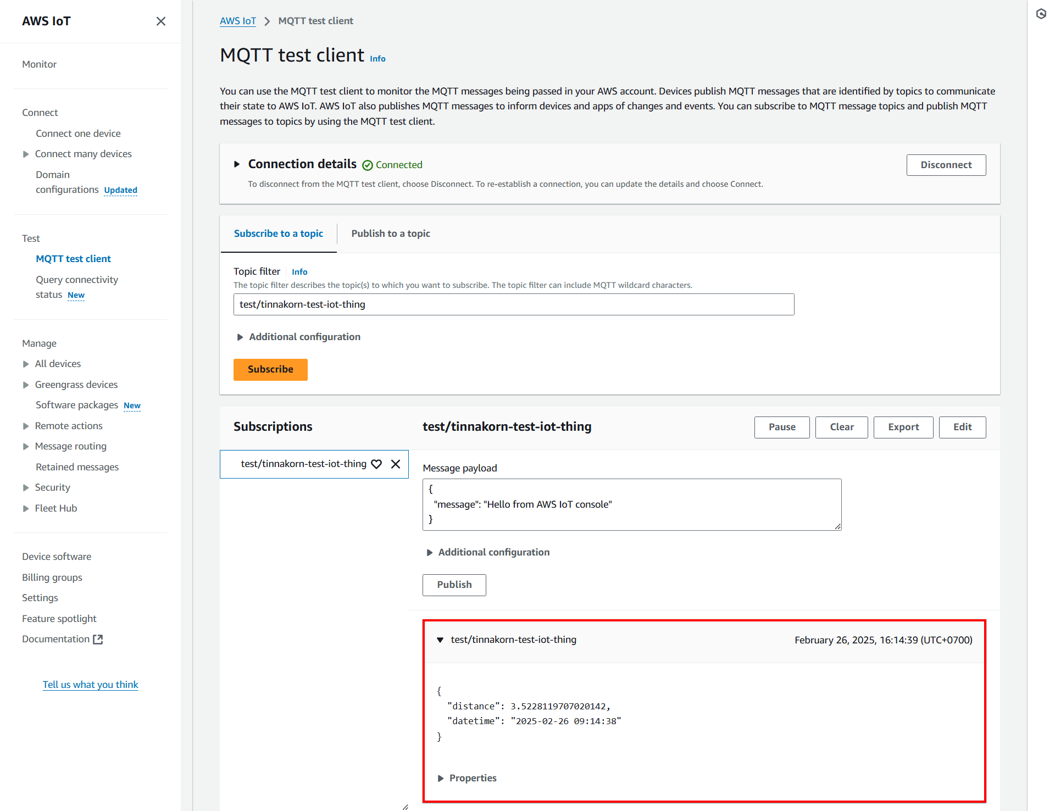Viewport: 1055px width, 811px height.
Task: Select MQTT test client in the sidebar
Action: coord(73,259)
